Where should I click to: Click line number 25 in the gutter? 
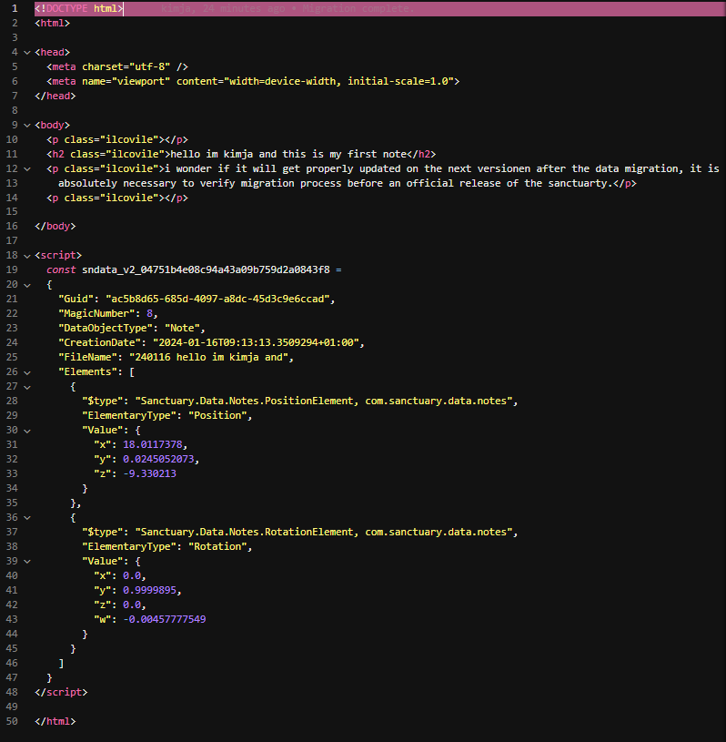(12, 357)
